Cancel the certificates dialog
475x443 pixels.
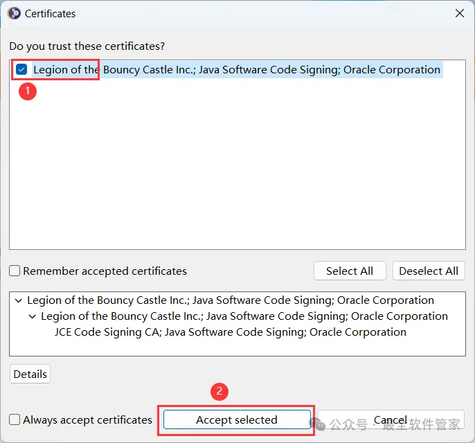point(391,419)
